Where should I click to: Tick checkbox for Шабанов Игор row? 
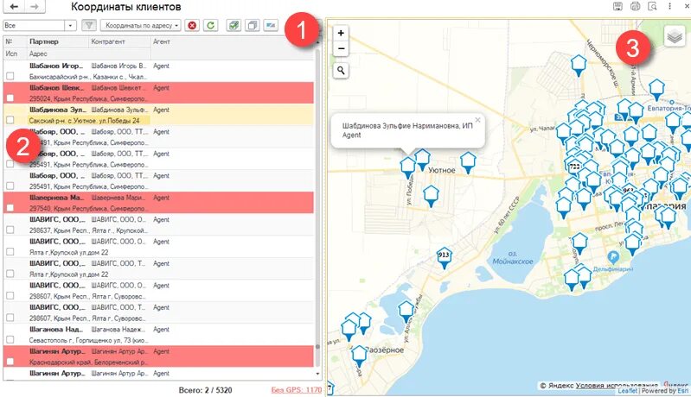click(10, 76)
